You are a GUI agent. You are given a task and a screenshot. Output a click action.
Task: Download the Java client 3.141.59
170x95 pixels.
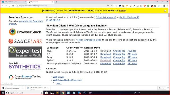[x=106, y=51]
